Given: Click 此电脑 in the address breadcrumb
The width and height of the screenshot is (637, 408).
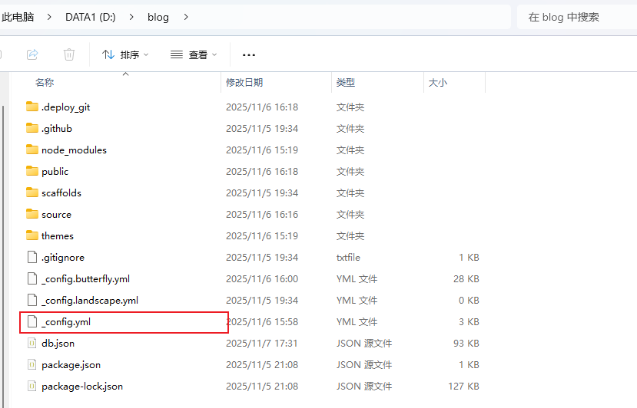Looking at the screenshot, I should [x=18, y=17].
